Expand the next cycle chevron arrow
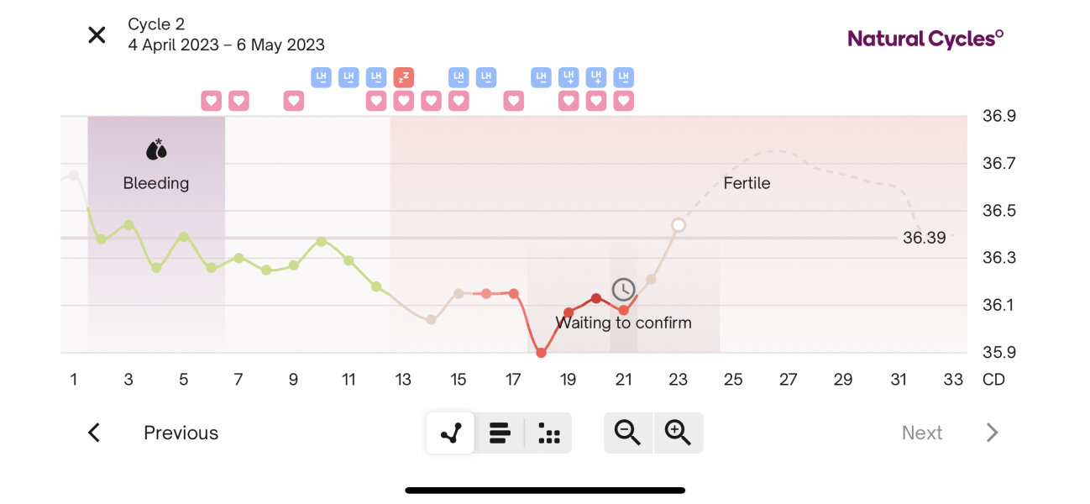Image resolution: width=1090 pixels, height=504 pixels. (993, 433)
